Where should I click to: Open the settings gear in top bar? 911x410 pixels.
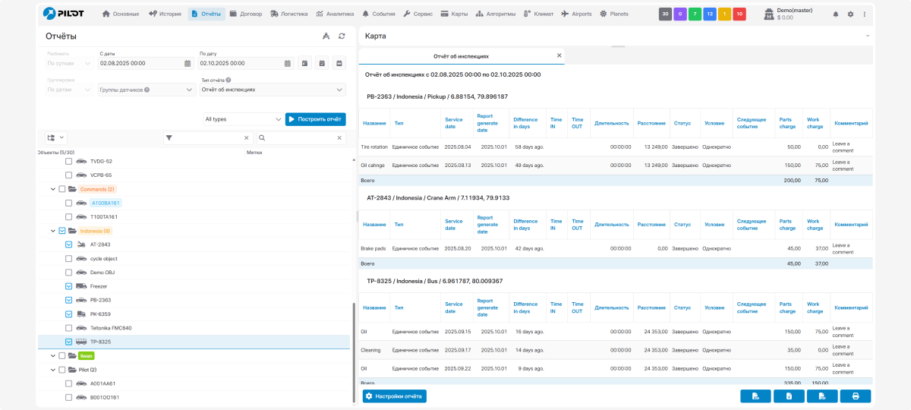850,14
